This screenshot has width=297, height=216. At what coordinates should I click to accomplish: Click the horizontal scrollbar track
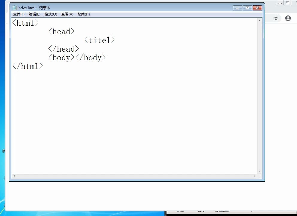(x=135, y=176)
